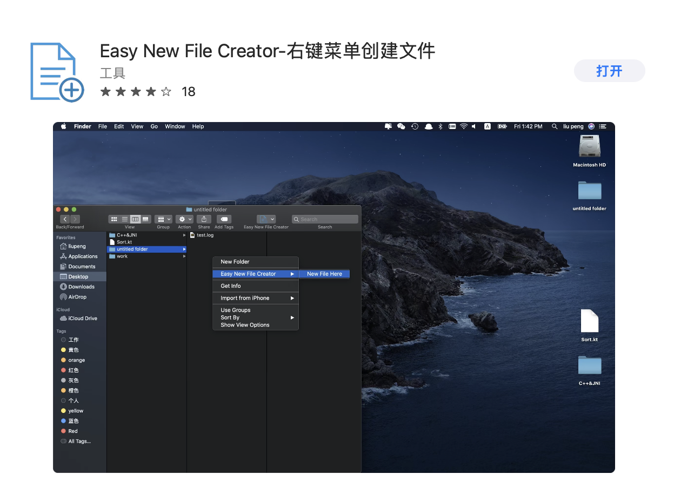
Task: Open the File menu
Action: [103, 126]
